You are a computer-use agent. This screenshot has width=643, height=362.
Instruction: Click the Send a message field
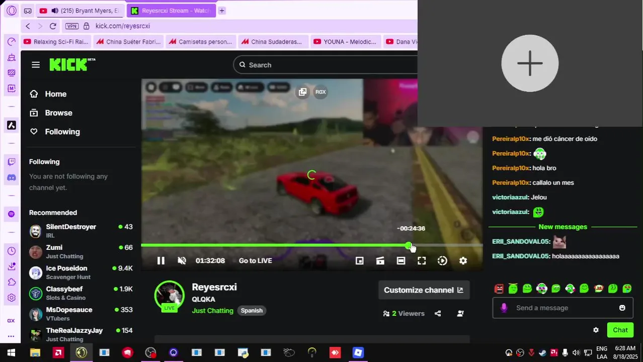(562, 308)
